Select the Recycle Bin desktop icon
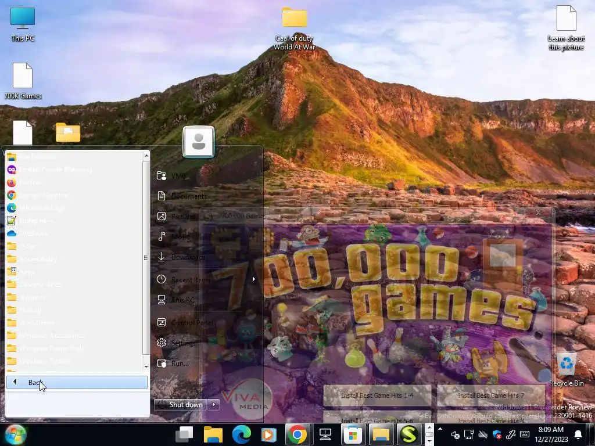This screenshot has height=446, width=595. point(566,369)
